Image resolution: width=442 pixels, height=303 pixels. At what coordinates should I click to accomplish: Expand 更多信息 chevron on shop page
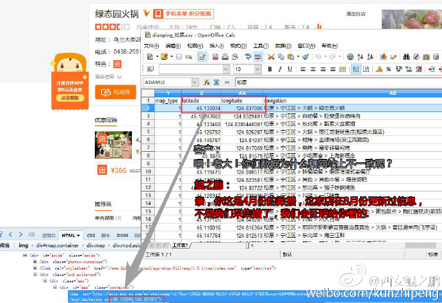click(120, 77)
